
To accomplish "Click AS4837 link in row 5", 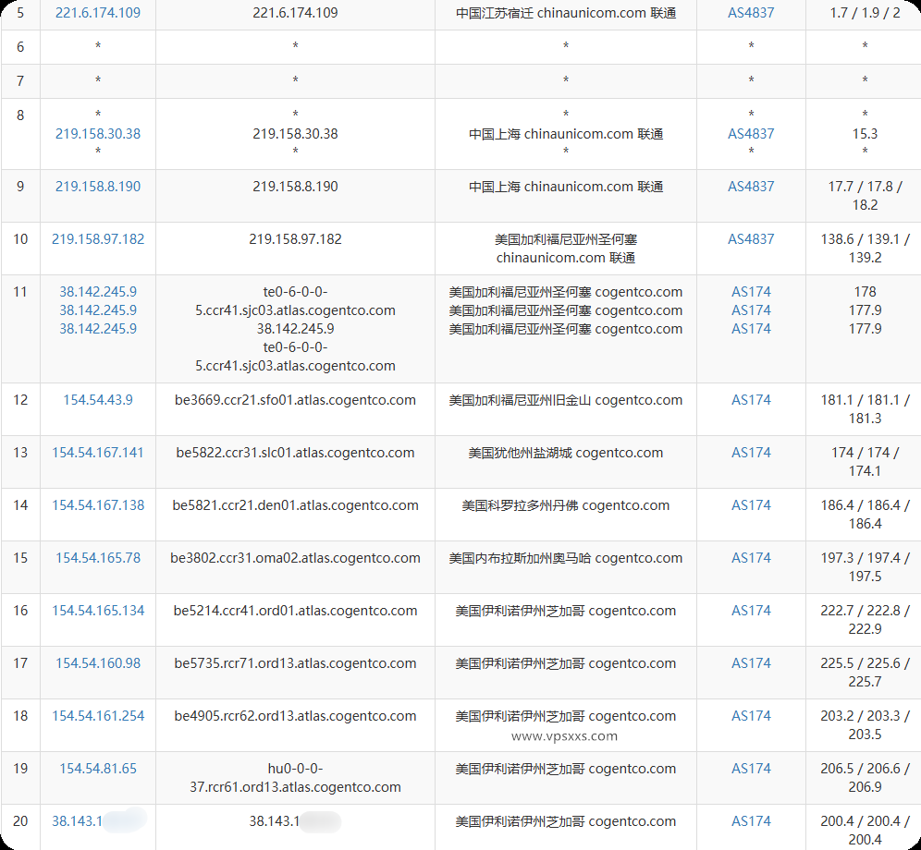I will 751,13.
